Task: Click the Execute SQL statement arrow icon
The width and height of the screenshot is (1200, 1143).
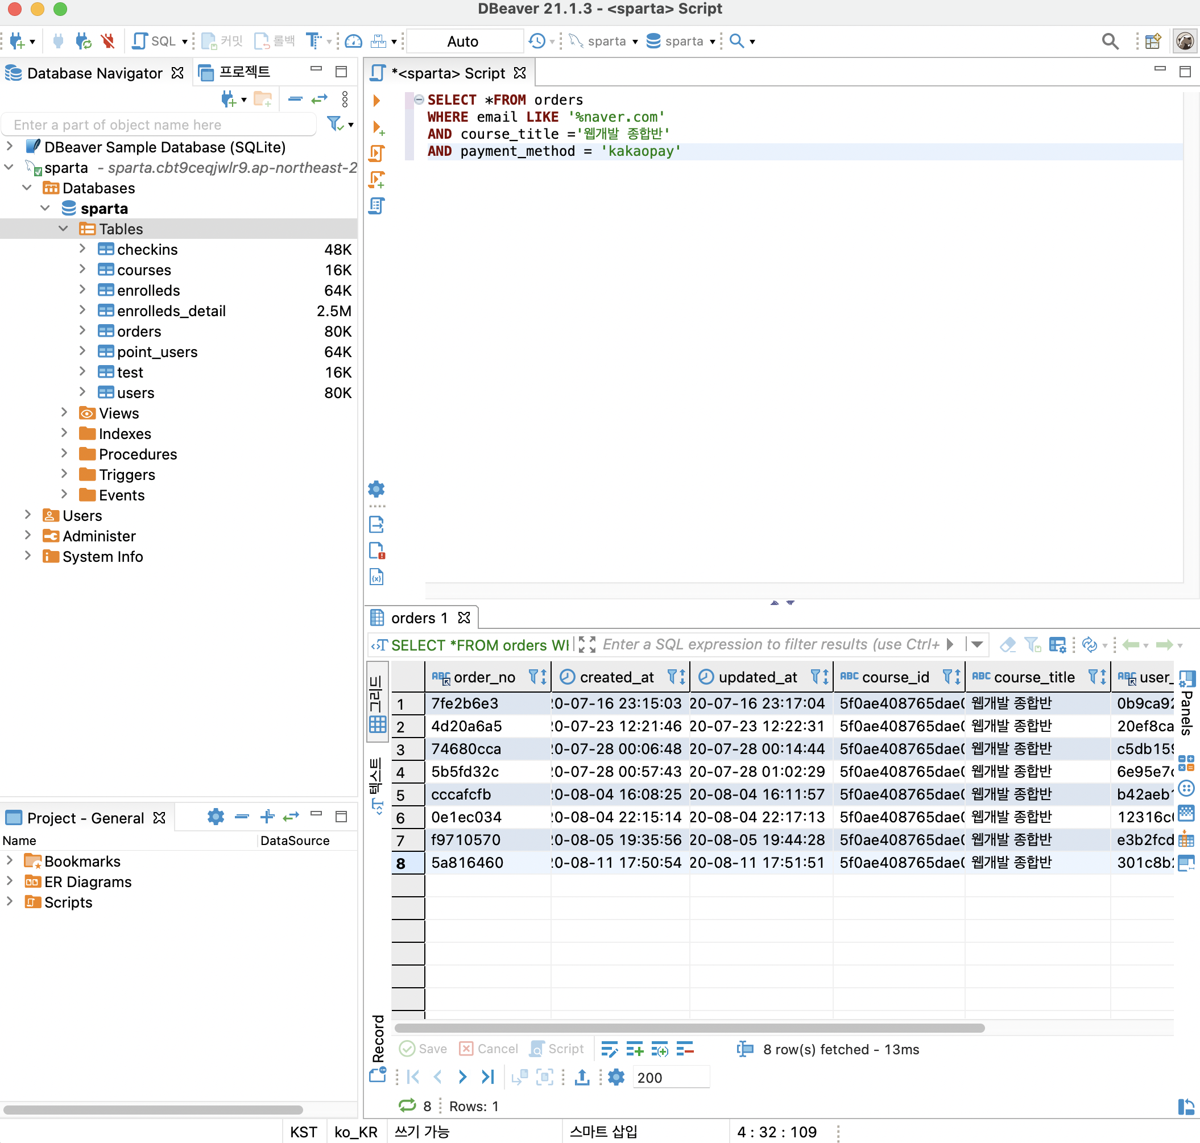Action: click(x=376, y=100)
